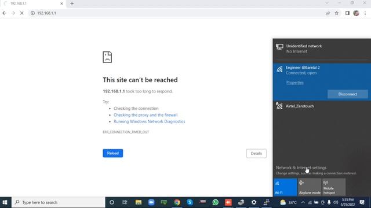
Task: Click microphone icon in system tray
Action: (x=329, y=202)
